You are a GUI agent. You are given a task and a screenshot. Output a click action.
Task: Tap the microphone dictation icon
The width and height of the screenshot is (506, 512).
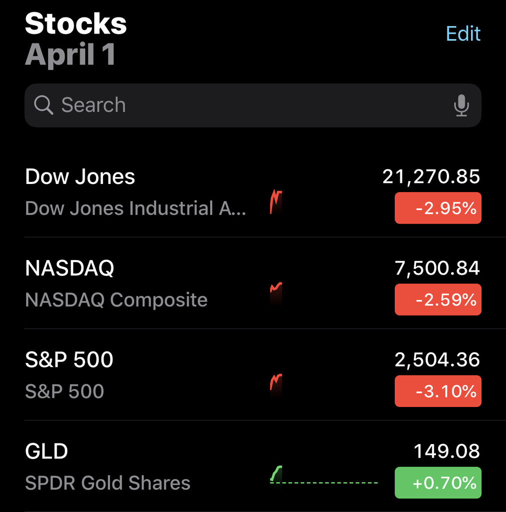[461, 105]
